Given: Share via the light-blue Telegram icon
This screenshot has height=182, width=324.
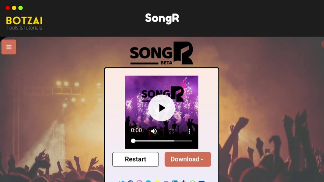Looking at the screenshot, I should tap(148, 181).
